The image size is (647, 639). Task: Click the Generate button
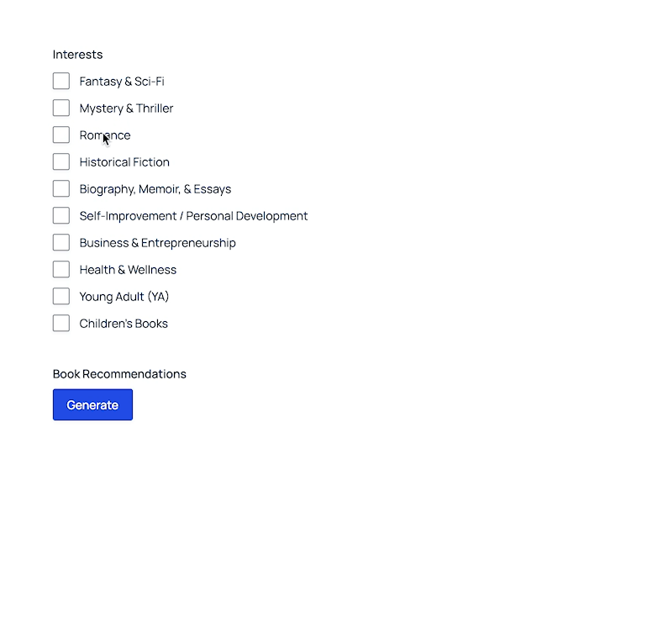point(92,404)
